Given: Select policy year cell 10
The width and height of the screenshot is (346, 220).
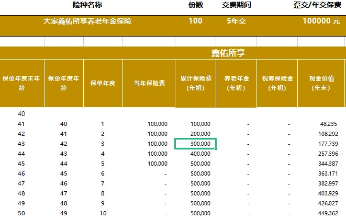Looking at the screenshot, I should [103, 213].
